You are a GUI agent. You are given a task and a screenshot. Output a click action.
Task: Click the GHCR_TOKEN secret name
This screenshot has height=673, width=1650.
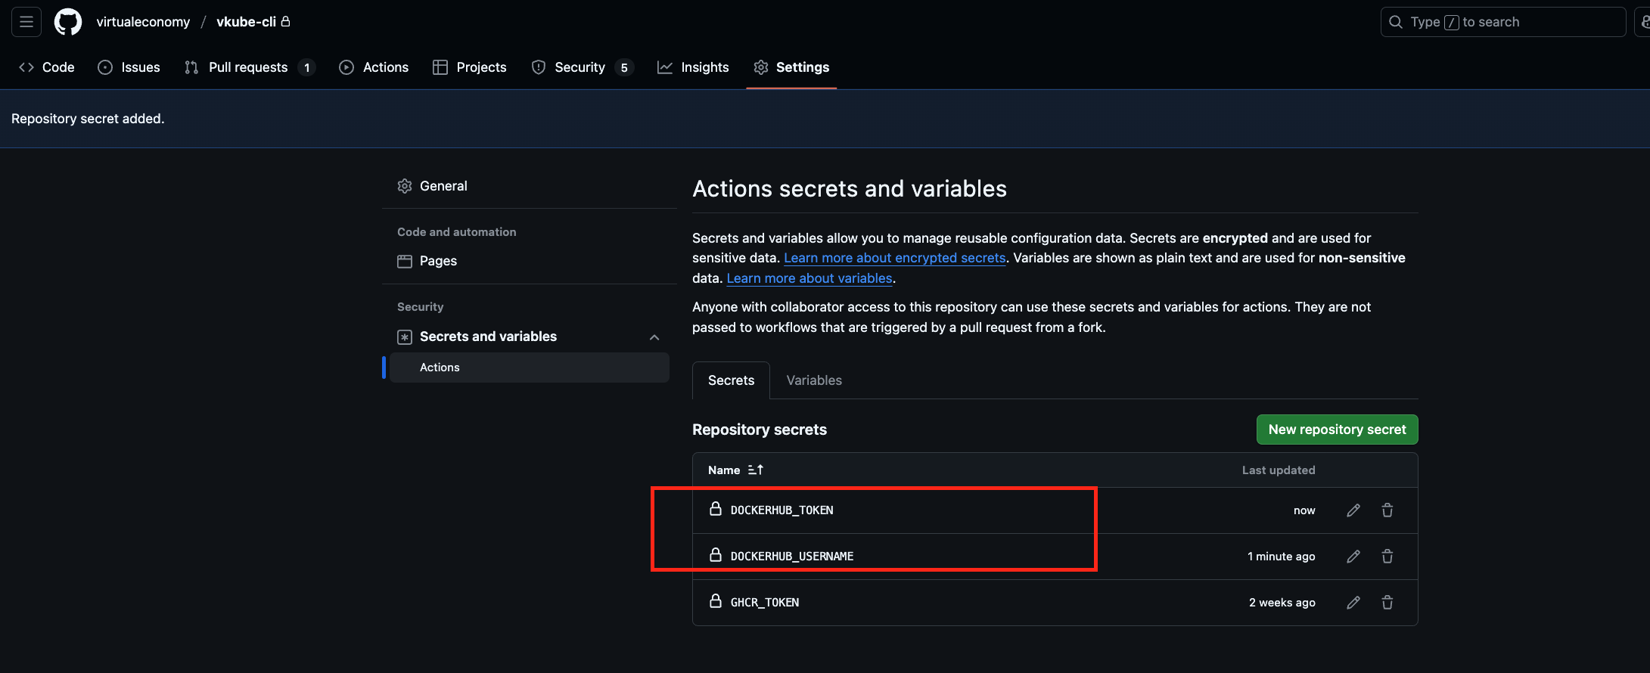[765, 603]
